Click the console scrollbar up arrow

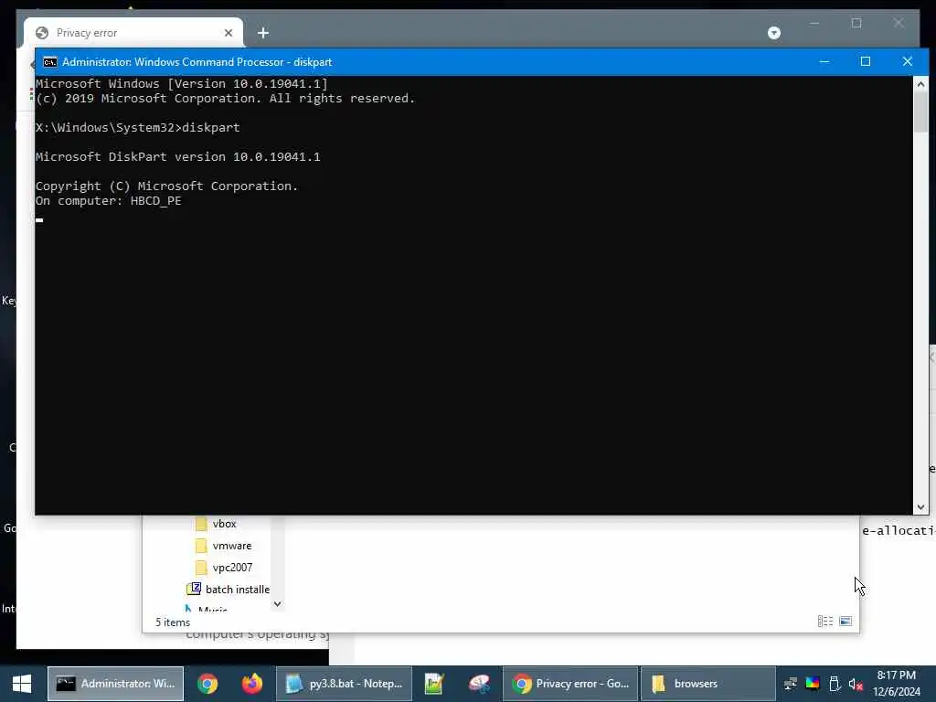(920, 84)
